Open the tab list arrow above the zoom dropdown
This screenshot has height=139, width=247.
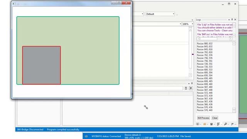[x=192, y=20]
